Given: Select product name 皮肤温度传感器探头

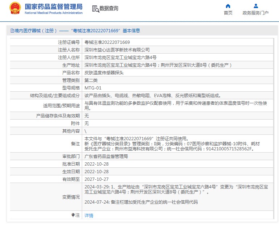Looking at the screenshot, I should tap(104, 72).
